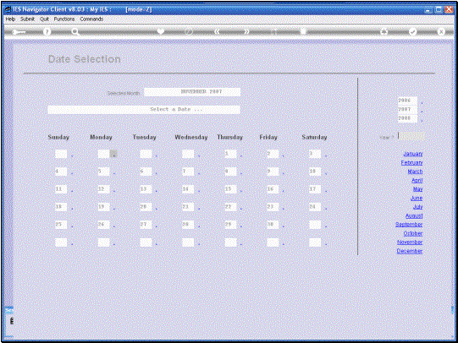Switch to August
458x343 pixels.
414,215
